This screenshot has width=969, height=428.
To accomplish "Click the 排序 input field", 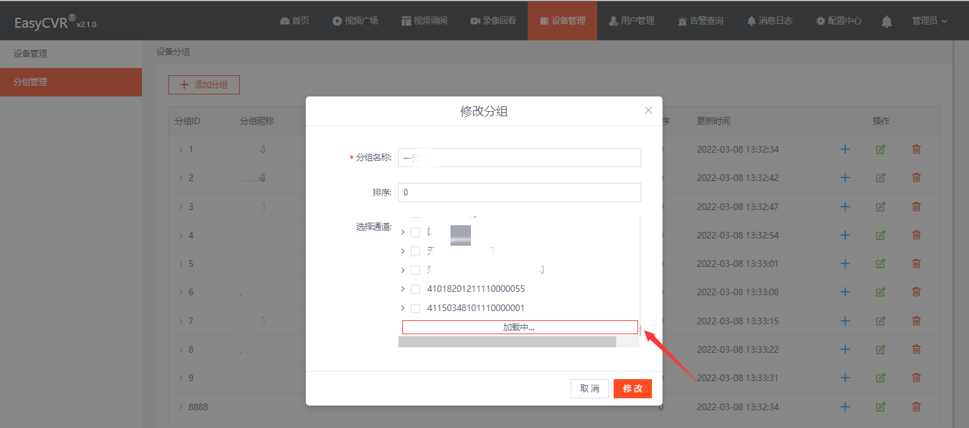I will [x=520, y=193].
